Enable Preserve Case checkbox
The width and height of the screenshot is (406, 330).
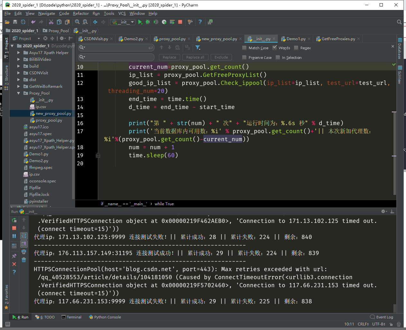click(245, 58)
